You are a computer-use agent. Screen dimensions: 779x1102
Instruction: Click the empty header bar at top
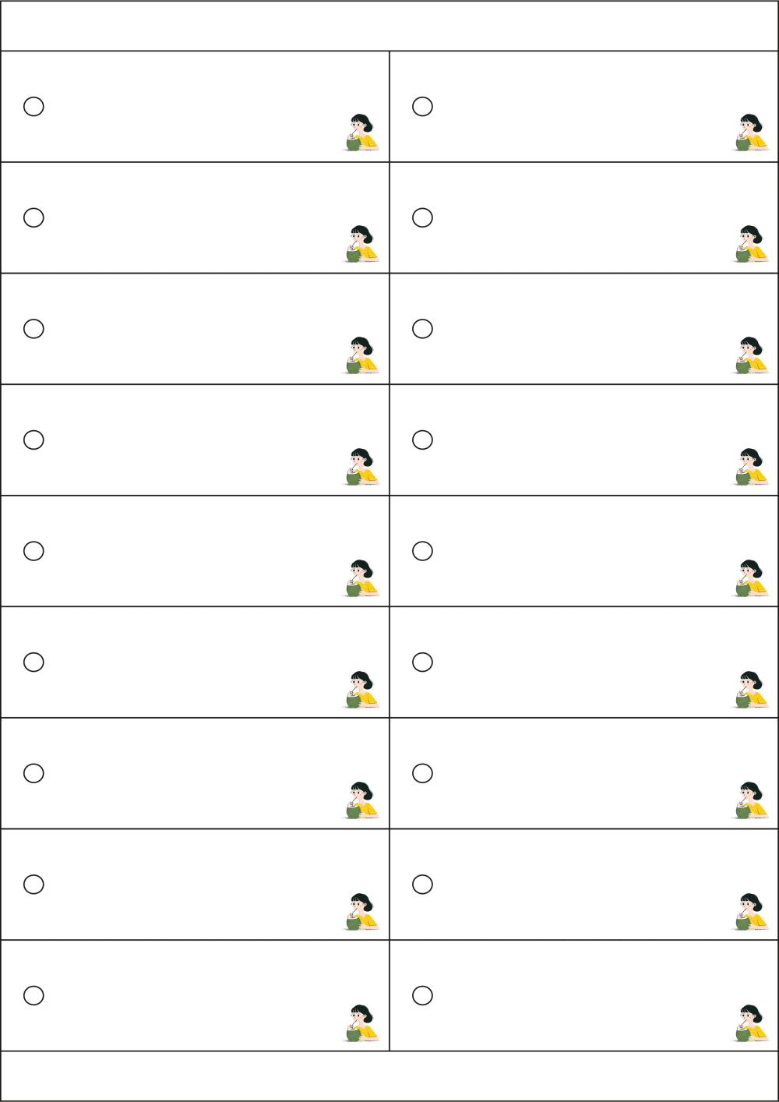point(389,26)
